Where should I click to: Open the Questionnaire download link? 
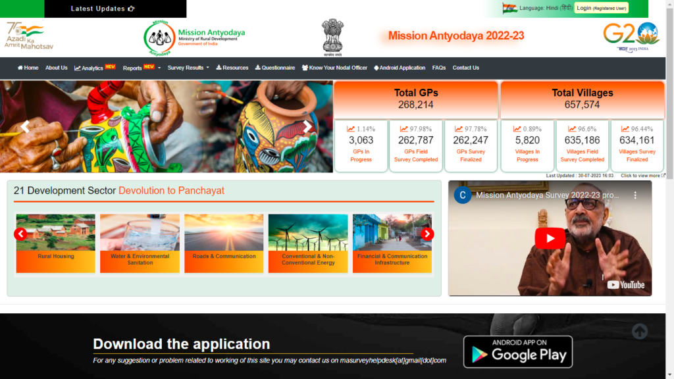point(275,68)
